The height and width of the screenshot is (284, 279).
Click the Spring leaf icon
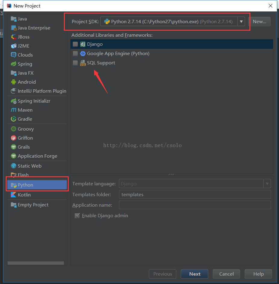[13, 64]
